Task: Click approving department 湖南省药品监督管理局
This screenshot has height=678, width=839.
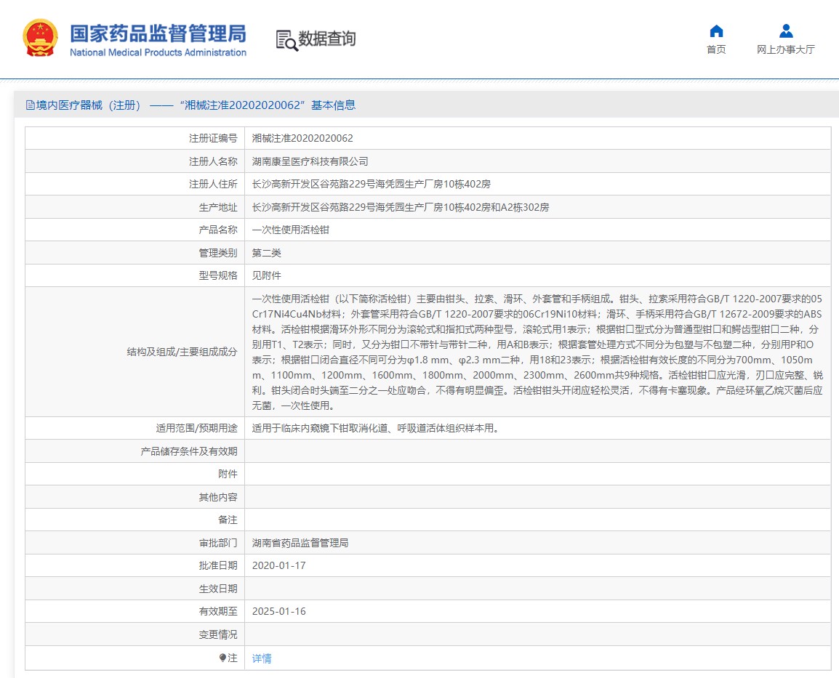Action: [300, 543]
